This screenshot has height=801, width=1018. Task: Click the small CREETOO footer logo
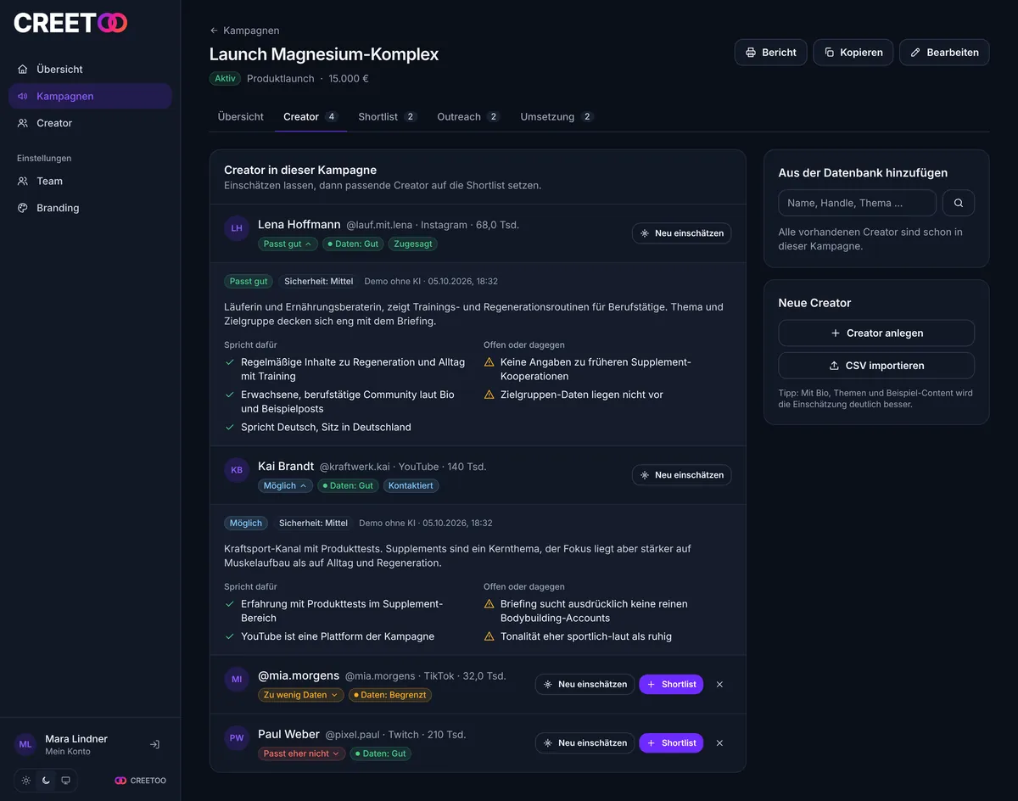pos(141,781)
